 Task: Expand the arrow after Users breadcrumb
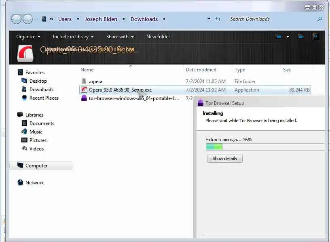[78, 19]
